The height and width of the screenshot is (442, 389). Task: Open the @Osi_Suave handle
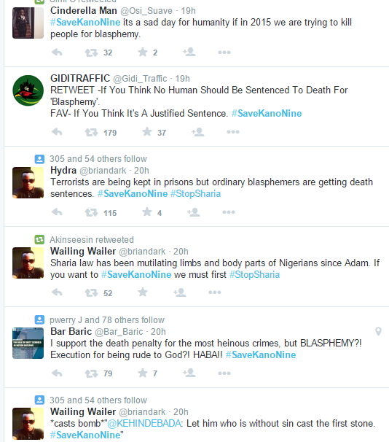146,11
